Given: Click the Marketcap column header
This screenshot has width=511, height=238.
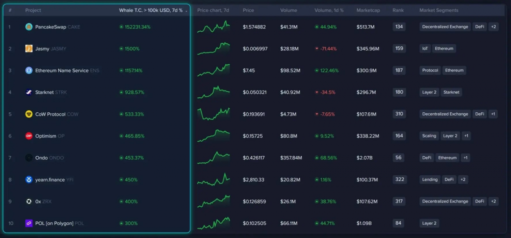Looking at the screenshot, I should tap(368, 10).
